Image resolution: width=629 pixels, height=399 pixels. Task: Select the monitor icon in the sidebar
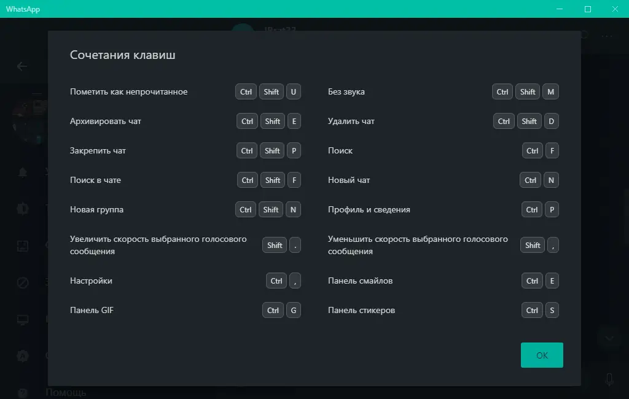pyautogui.click(x=23, y=320)
